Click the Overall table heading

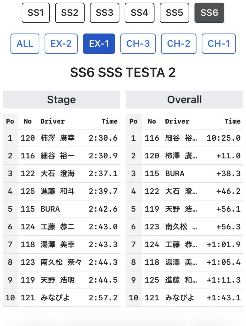coord(185,100)
